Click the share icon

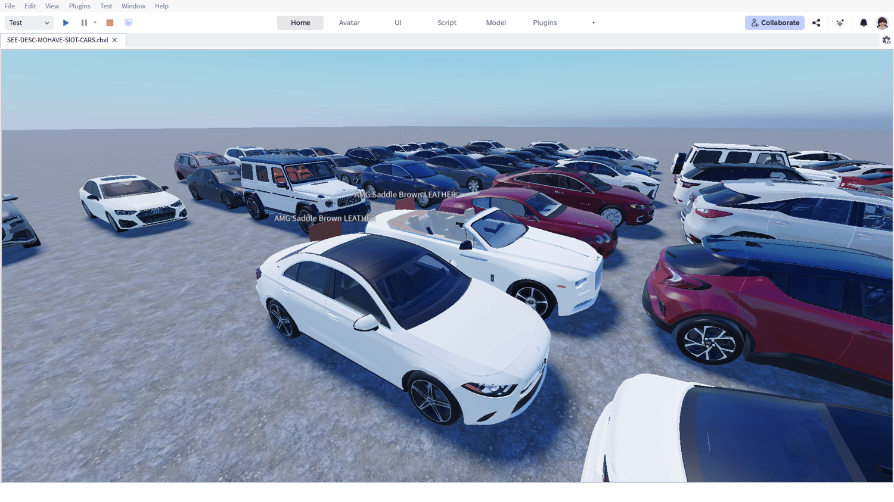817,23
